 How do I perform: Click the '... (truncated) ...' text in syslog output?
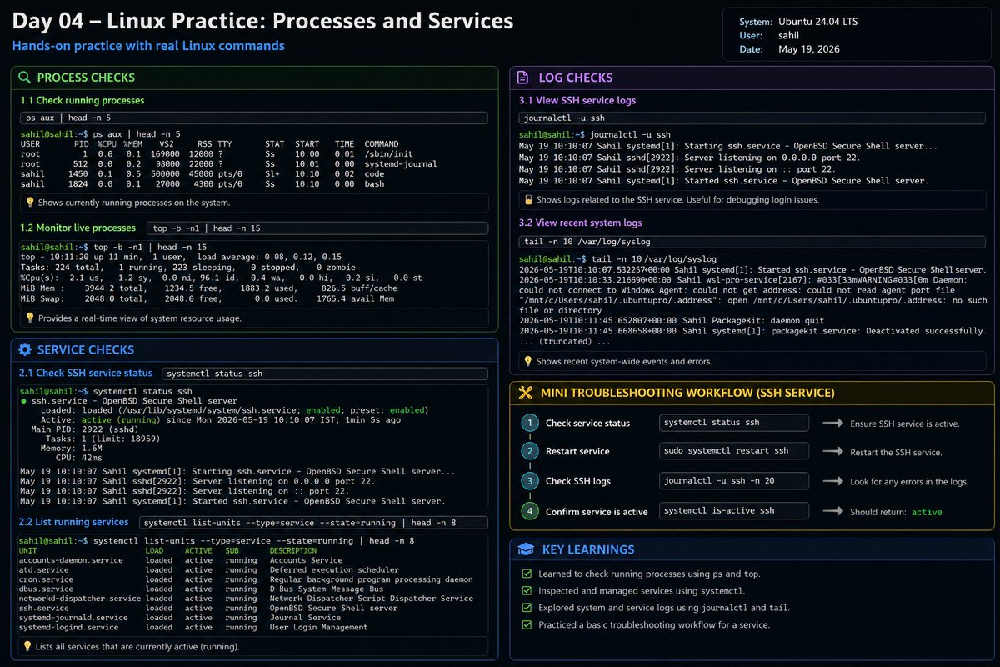(564, 341)
